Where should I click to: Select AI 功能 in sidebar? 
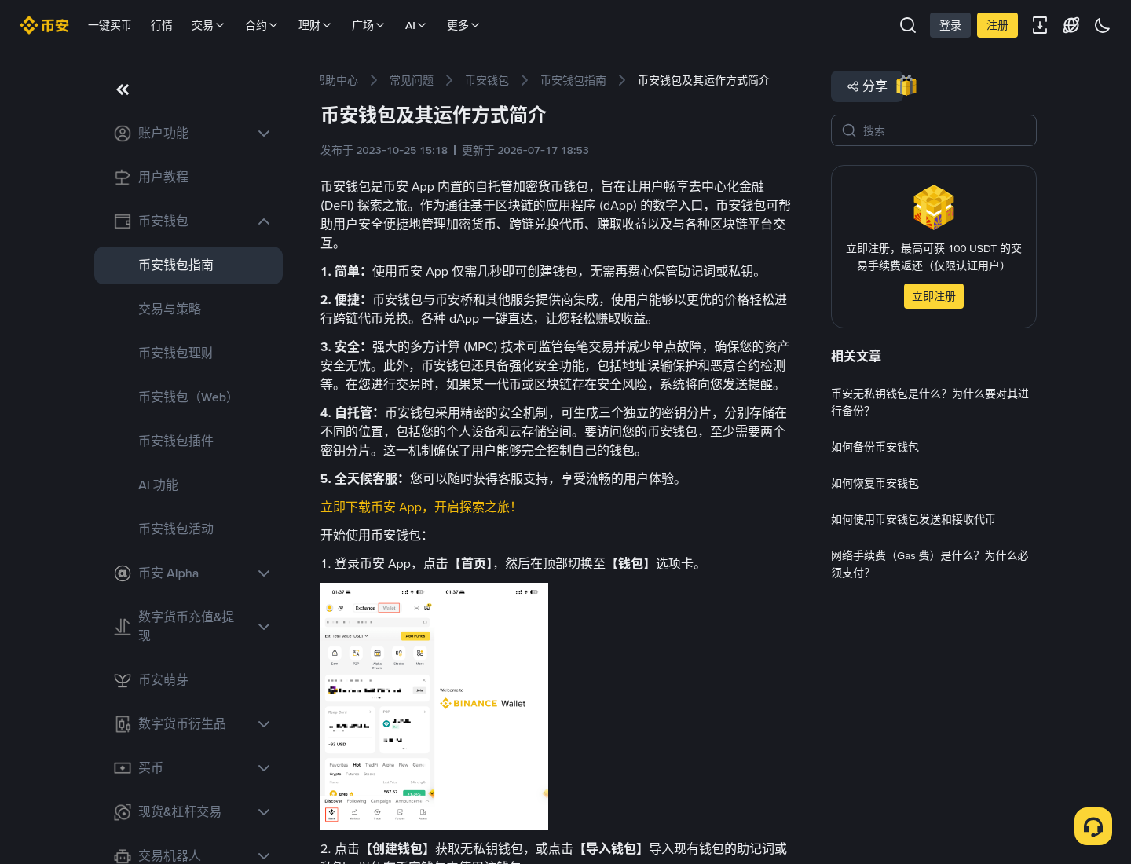tap(188, 485)
